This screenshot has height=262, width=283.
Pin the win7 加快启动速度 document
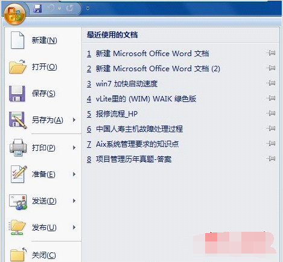(x=271, y=83)
